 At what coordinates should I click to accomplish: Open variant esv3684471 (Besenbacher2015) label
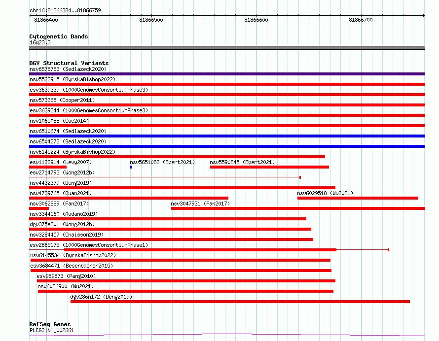(x=72, y=266)
